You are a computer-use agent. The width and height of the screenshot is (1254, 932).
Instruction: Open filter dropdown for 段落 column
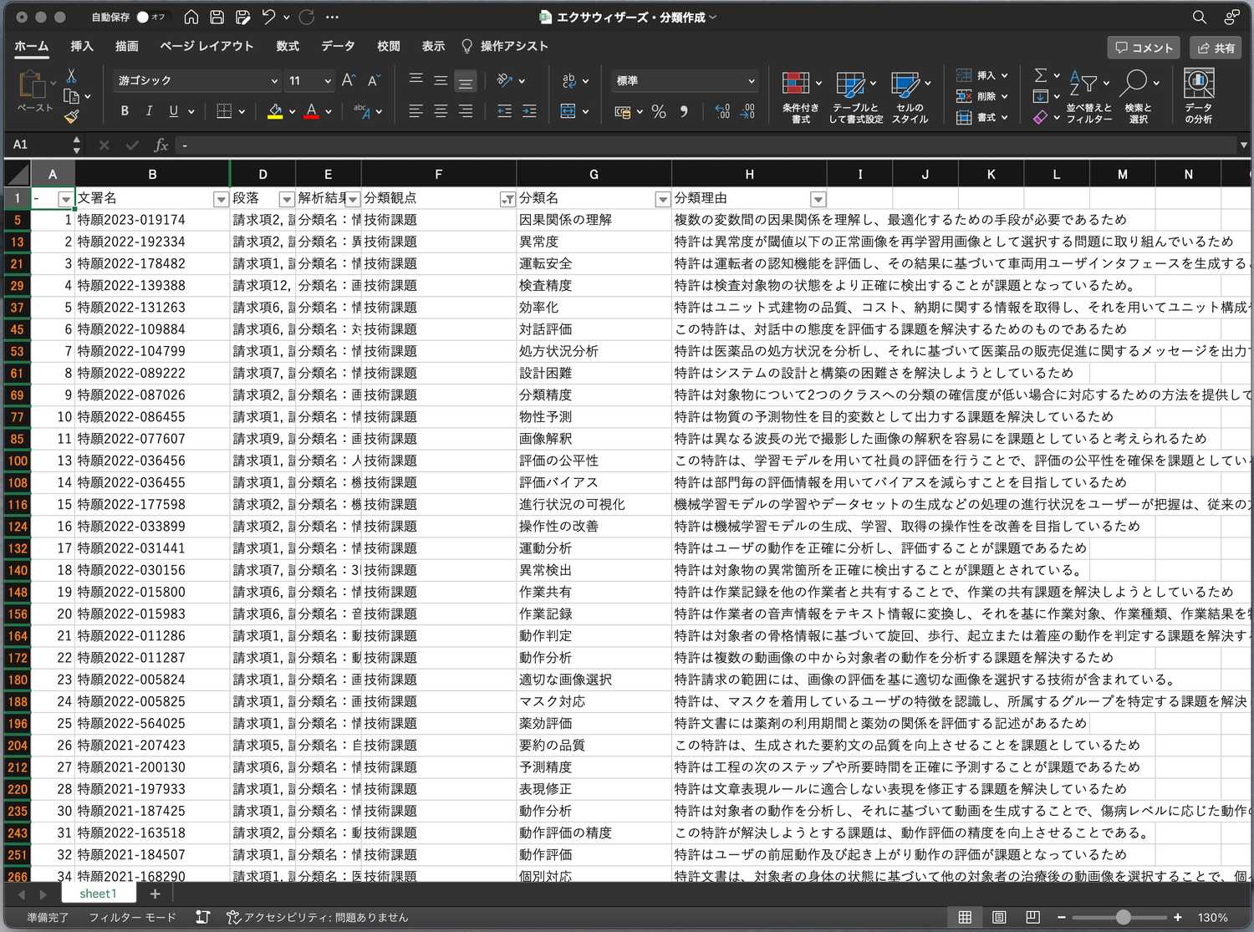pos(286,199)
